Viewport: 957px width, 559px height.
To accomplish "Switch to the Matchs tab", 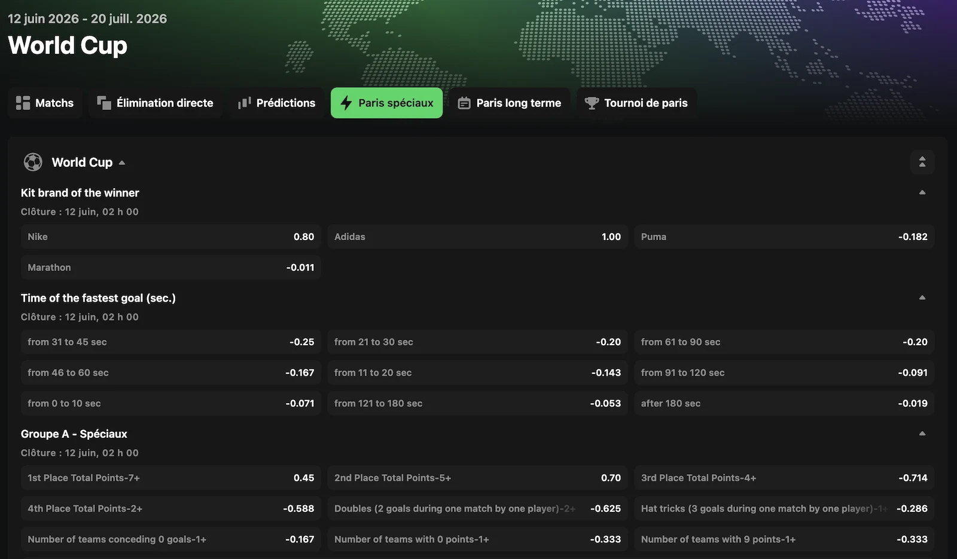I will pos(45,103).
